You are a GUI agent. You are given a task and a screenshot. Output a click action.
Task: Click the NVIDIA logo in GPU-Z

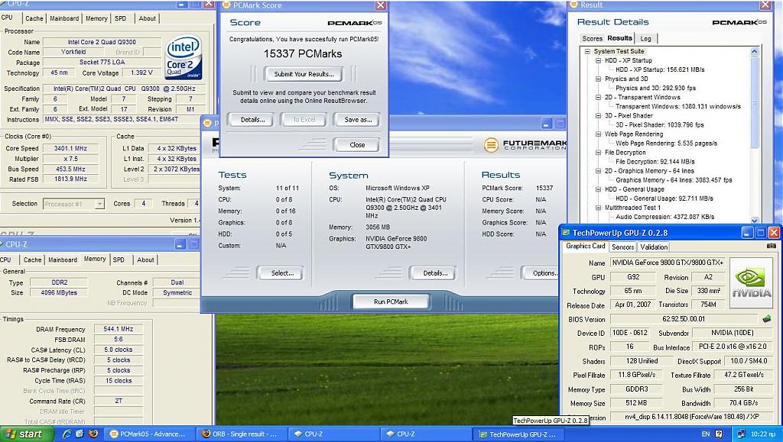(x=751, y=282)
